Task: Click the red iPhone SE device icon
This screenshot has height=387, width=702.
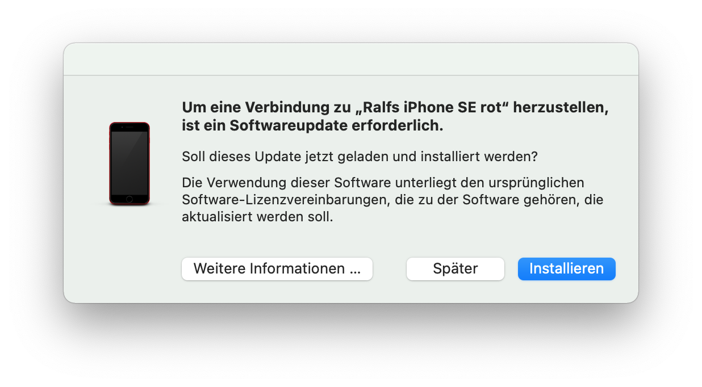Action: pos(129,163)
